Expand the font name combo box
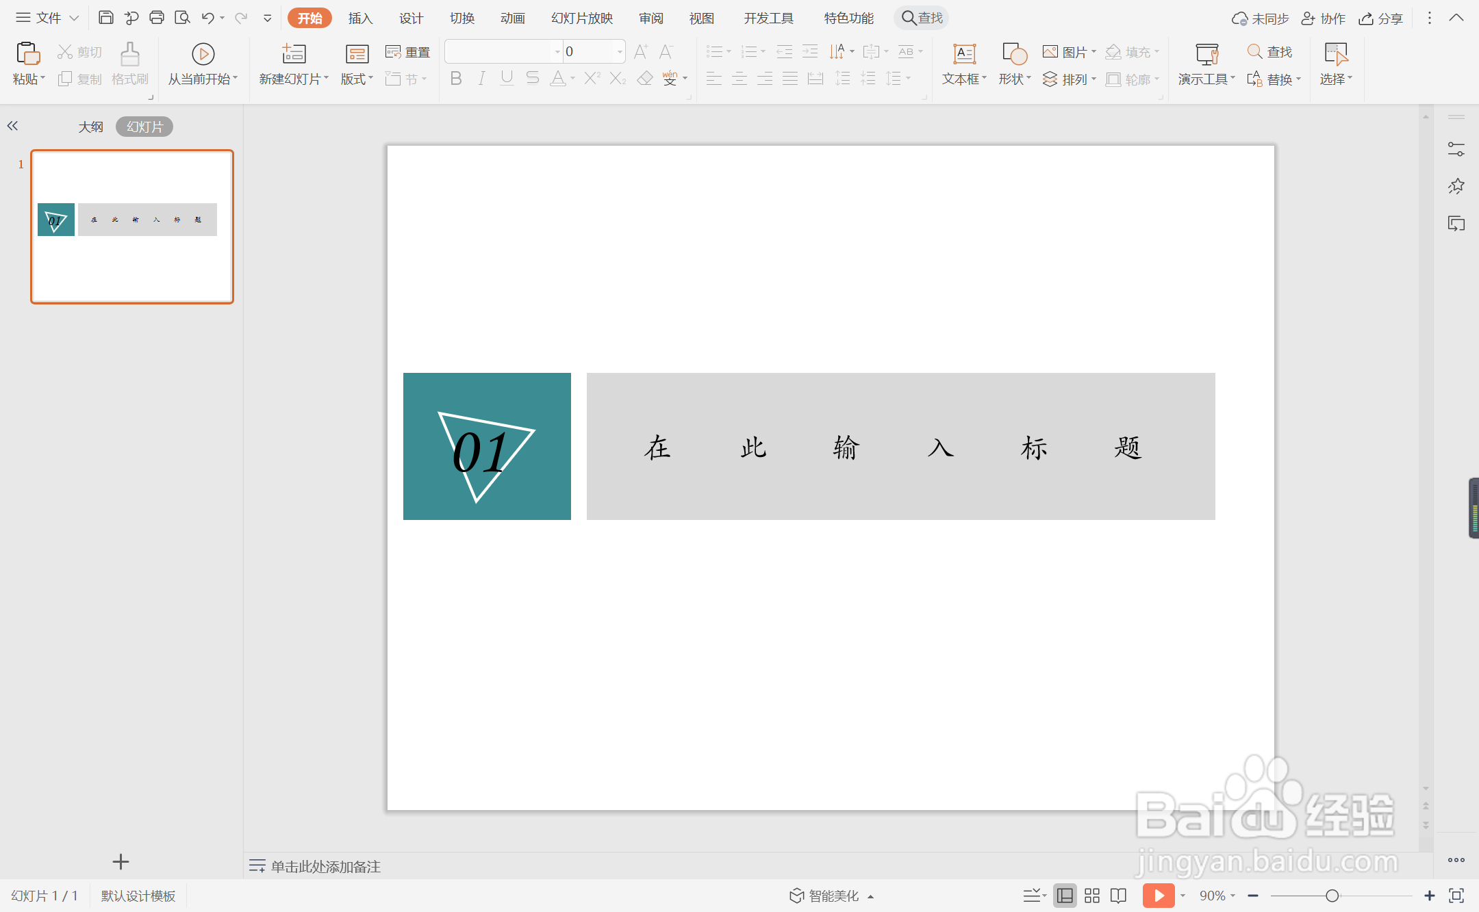This screenshot has height=912, width=1479. (557, 51)
